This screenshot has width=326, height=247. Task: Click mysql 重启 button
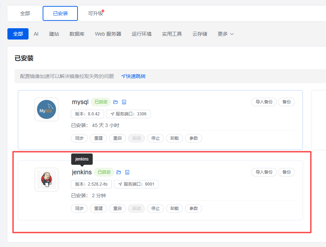point(117,138)
